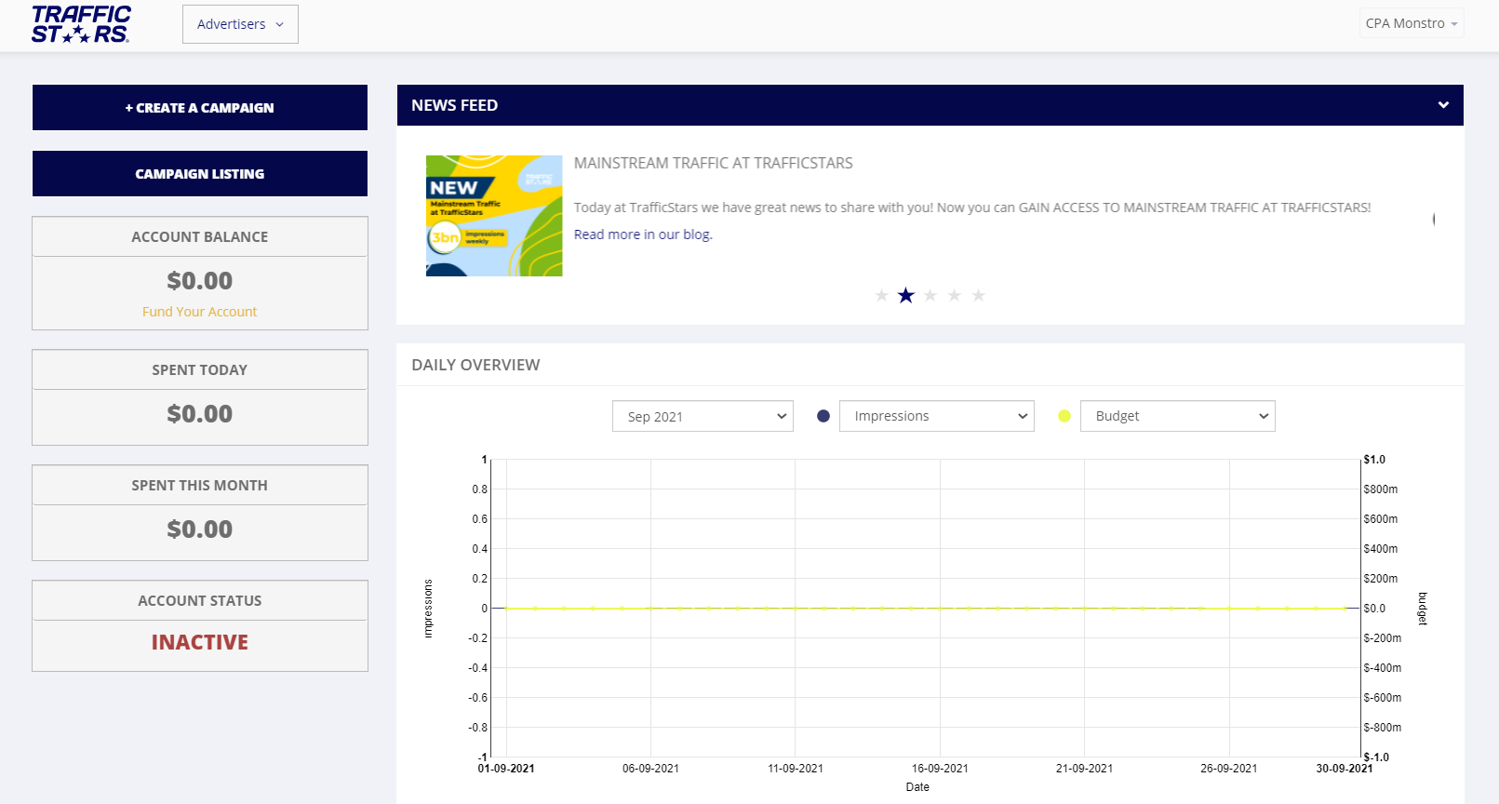This screenshot has height=804, width=1499.
Task: Click Read more in our blog link
Action: pyautogui.click(x=643, y=234)
